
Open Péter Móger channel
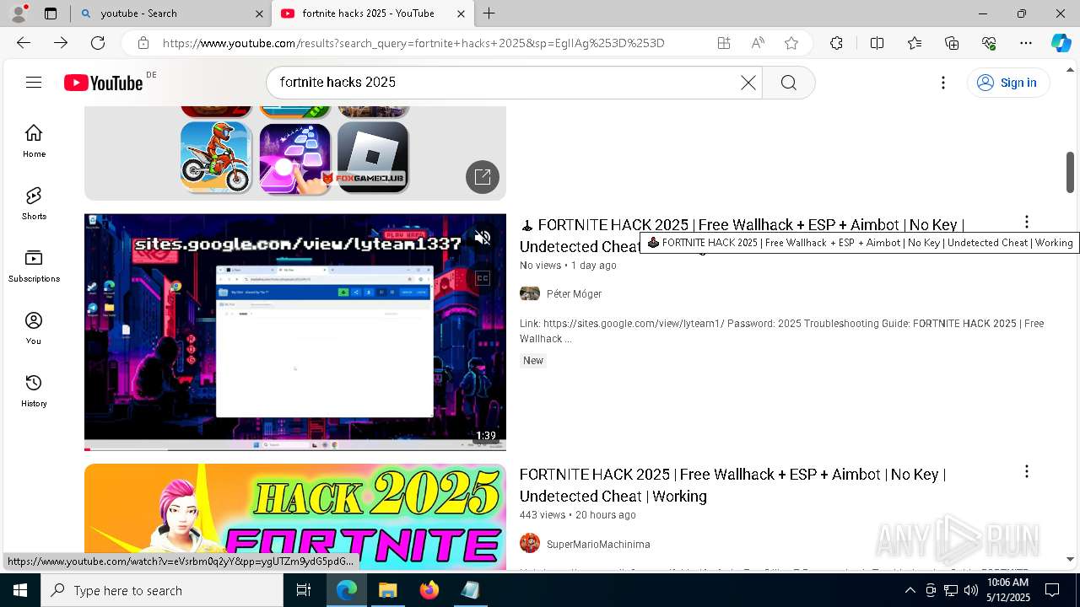[x=574, y=294]
